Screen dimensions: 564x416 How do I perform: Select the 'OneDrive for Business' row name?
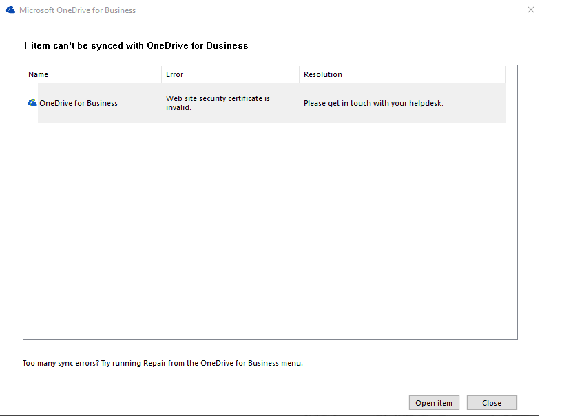tap(79, 103)
